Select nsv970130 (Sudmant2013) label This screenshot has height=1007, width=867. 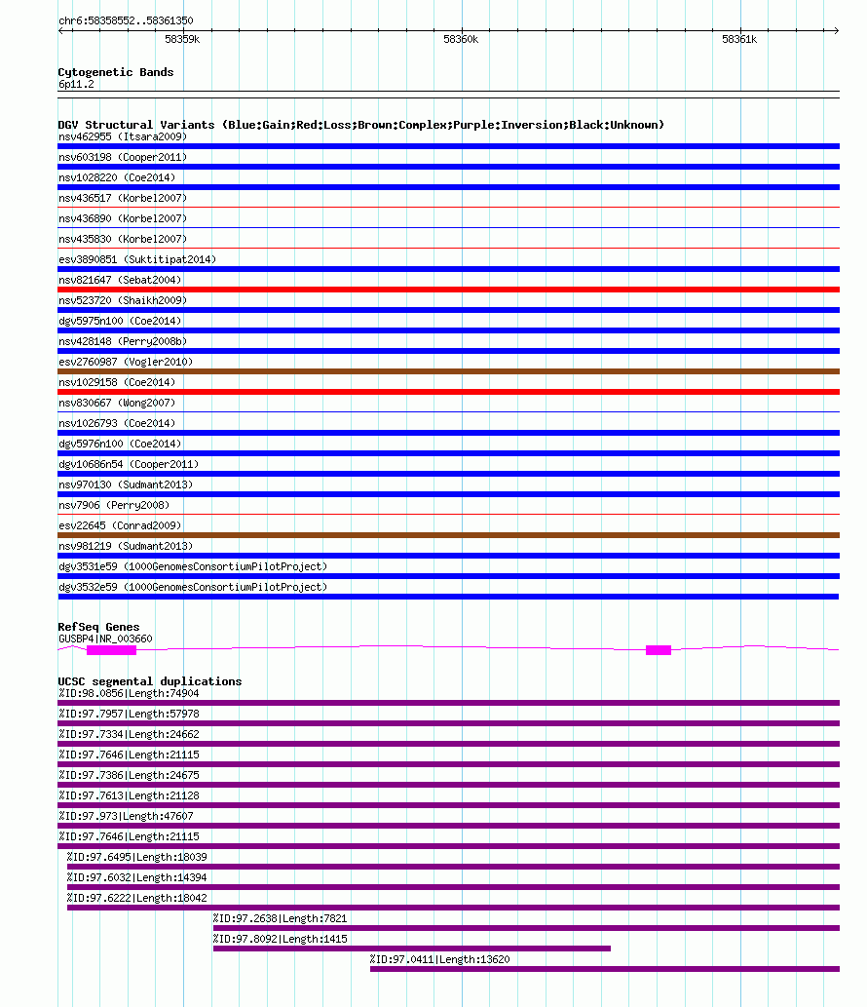click(x=126, y=485)
